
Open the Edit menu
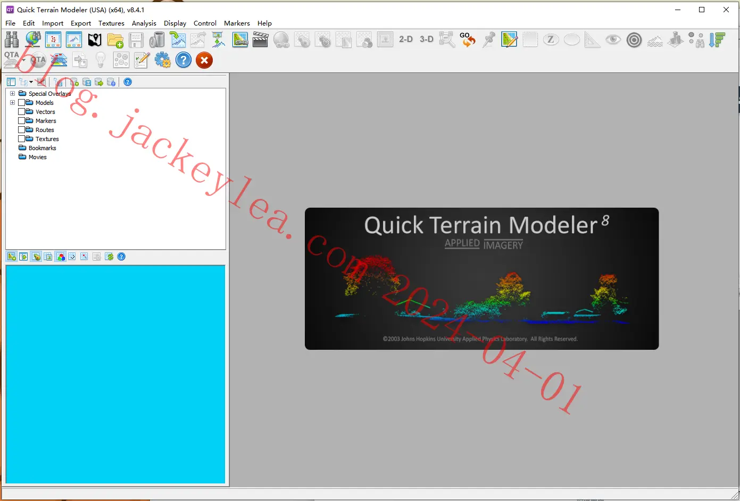point(29,23)
